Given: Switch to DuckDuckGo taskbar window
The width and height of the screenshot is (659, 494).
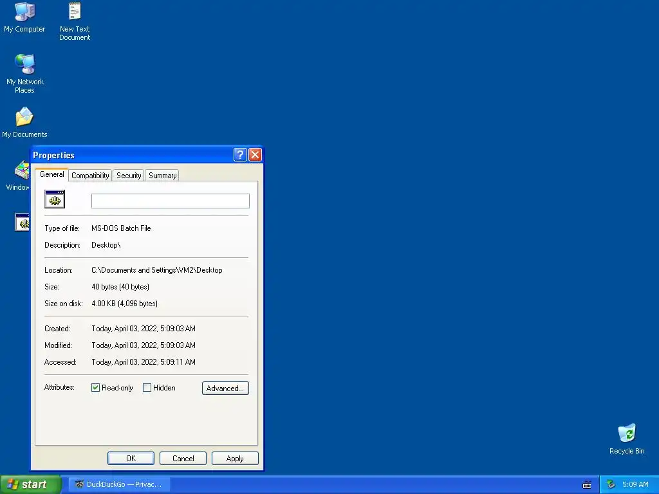Looking at the screenshot, I should point(119,484).
